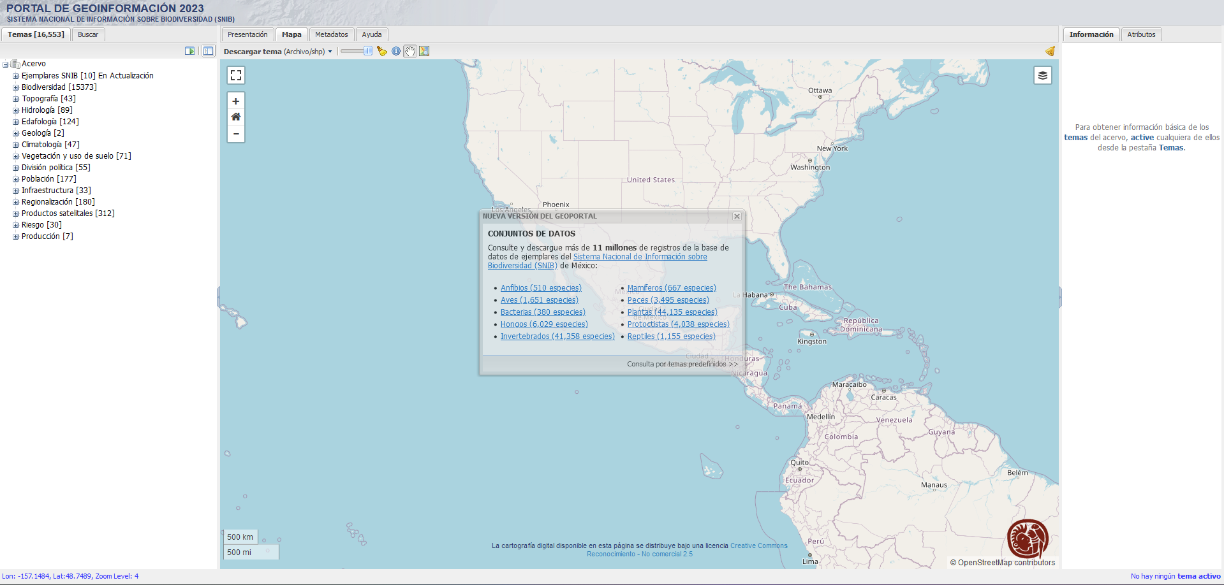
Task: Open the Ayuda tab
Action: 372,34
